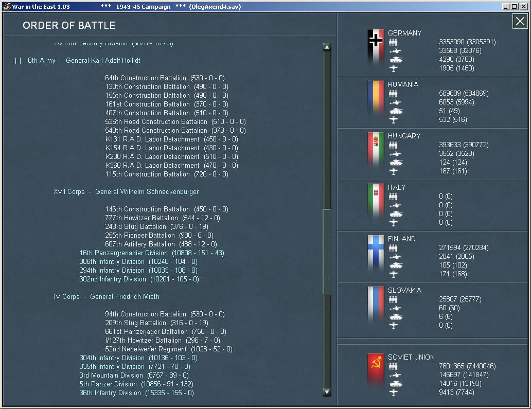The image size is (531, 409).
Task: Click the 64th Construction Battalion row
Action: 165,78
